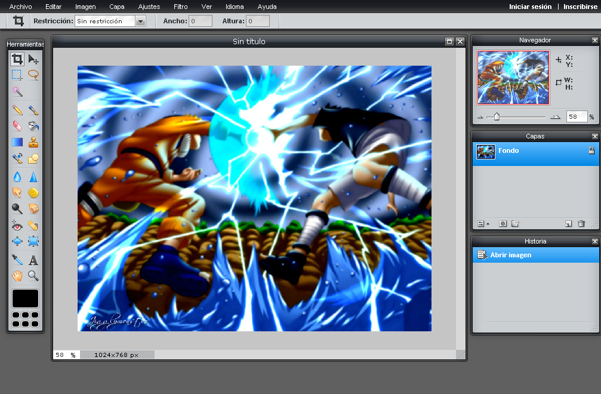
Task: Select Abrir imagen history entry
Action: (536, 255)
